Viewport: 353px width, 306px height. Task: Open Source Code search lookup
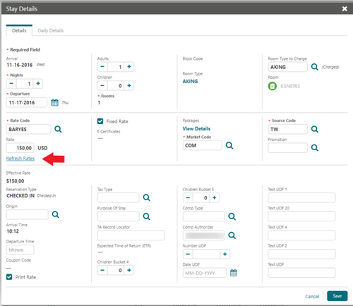315,129
